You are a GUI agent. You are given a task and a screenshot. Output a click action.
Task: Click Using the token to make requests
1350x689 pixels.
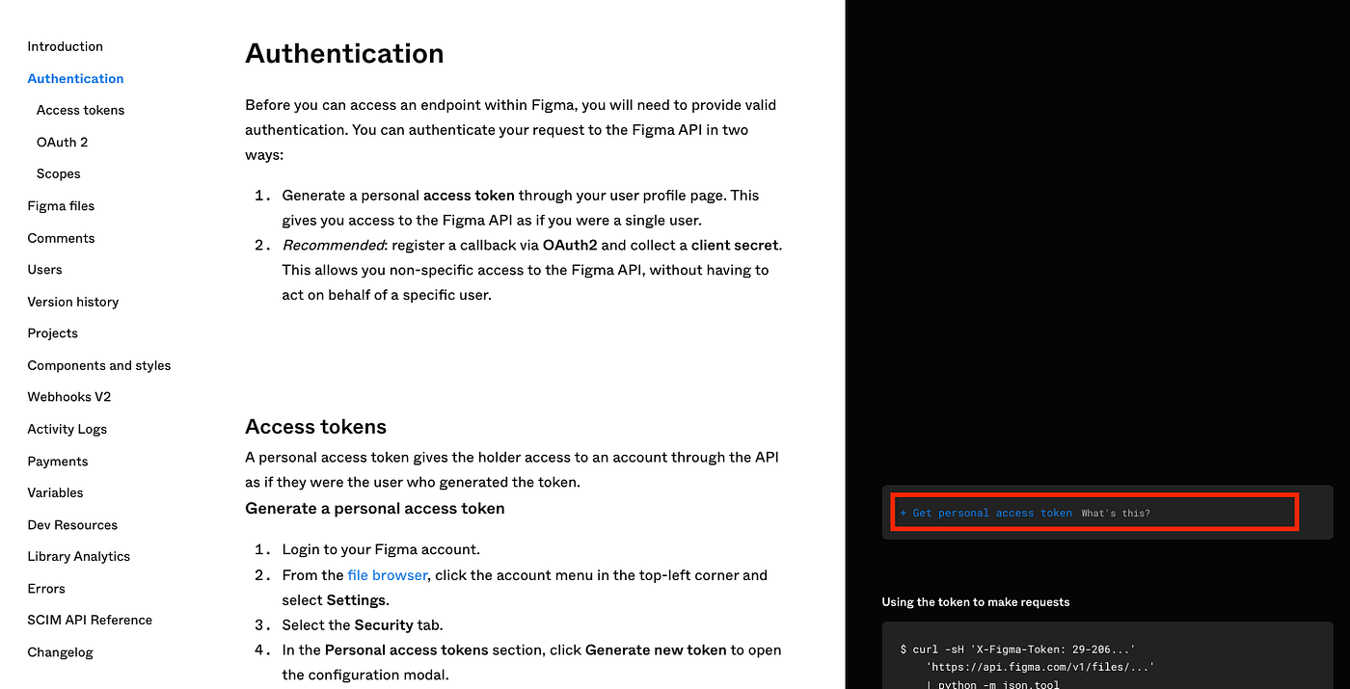pyautogui.click(x=975, y=602)
